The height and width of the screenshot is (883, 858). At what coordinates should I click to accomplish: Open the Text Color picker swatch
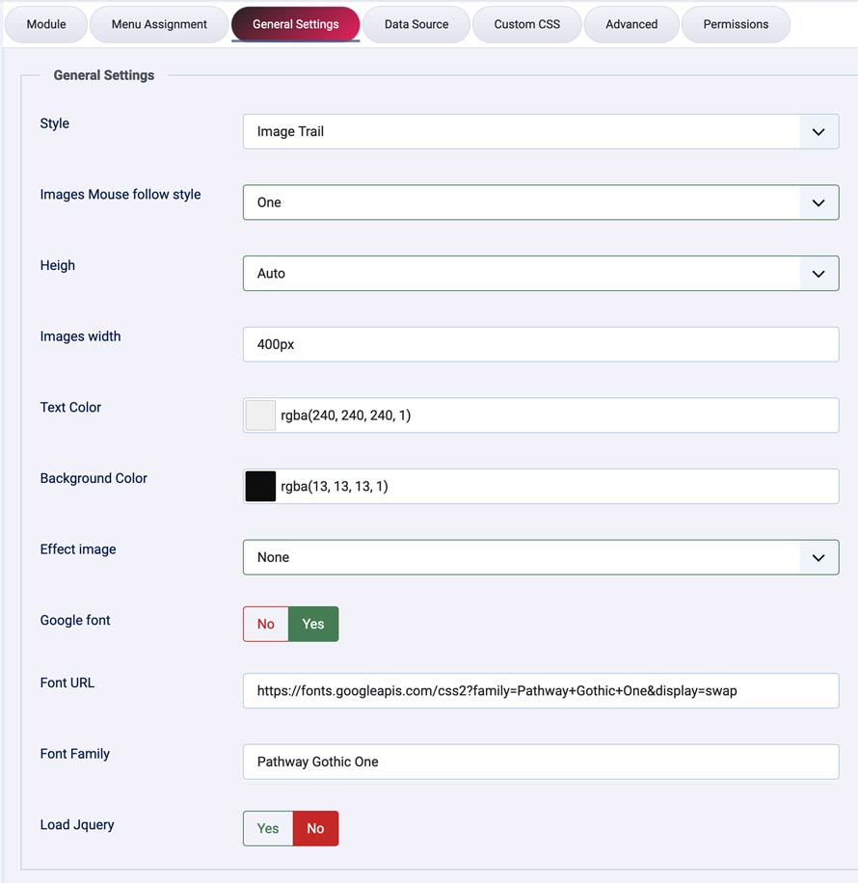[258, 415]
